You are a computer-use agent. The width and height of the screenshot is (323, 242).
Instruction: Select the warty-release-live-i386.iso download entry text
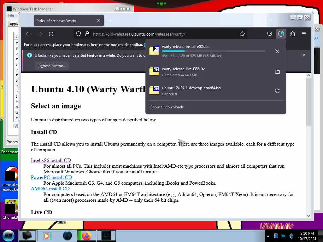(x=184, y=69)
